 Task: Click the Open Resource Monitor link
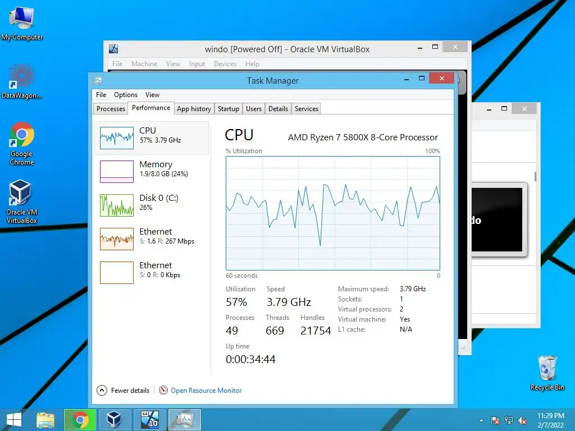(206, 391)
